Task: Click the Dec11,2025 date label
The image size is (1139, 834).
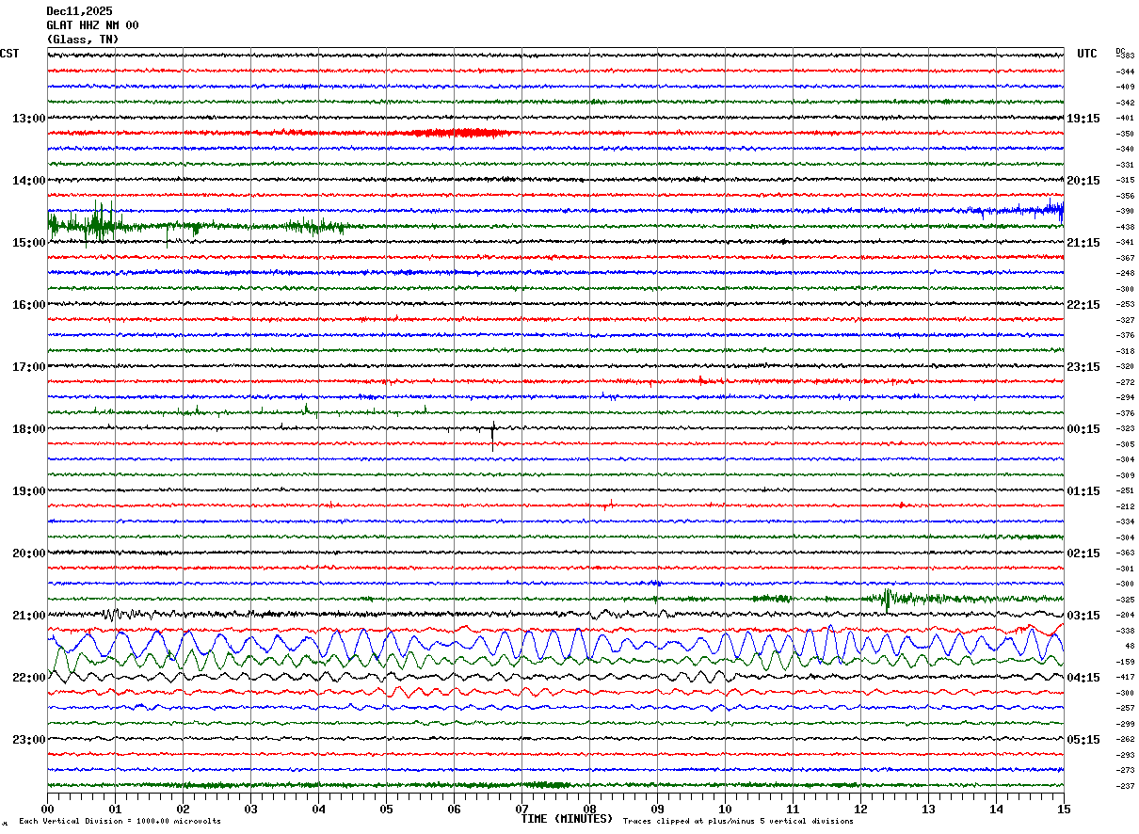Action: (x=79, y=11)
